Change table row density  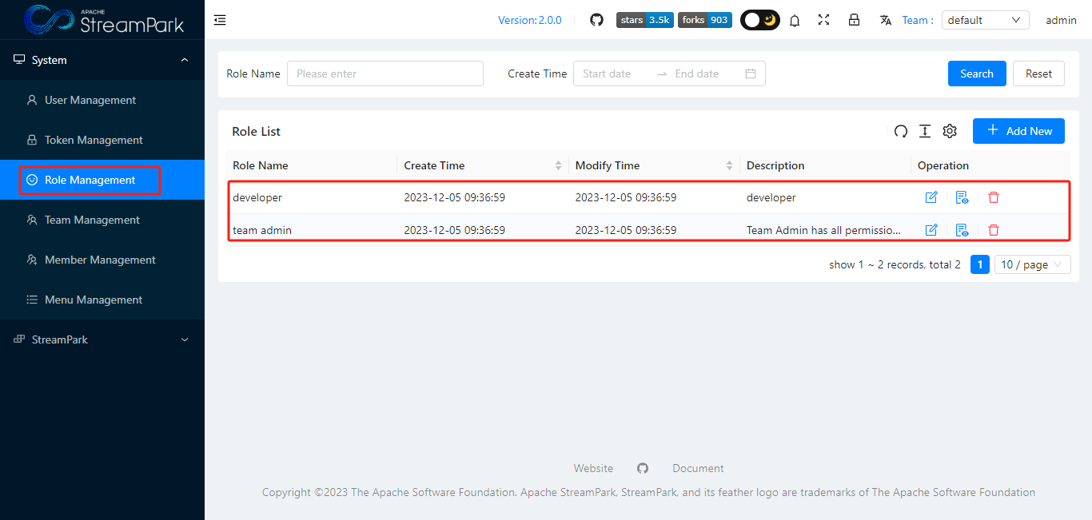tap(925, 132)
